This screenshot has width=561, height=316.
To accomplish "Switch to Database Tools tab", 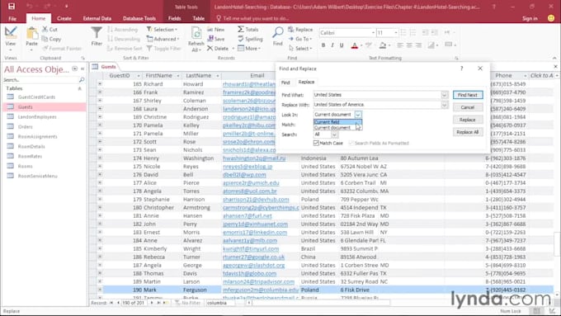I will 139,18.
